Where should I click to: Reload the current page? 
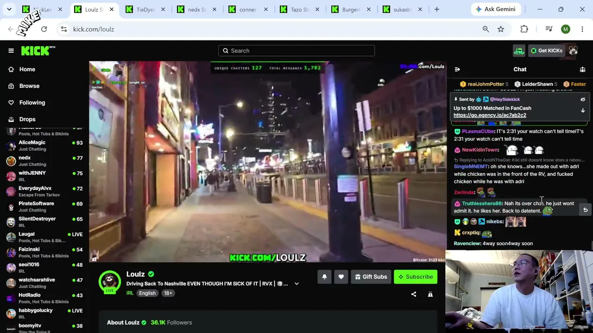click(44, 29)
